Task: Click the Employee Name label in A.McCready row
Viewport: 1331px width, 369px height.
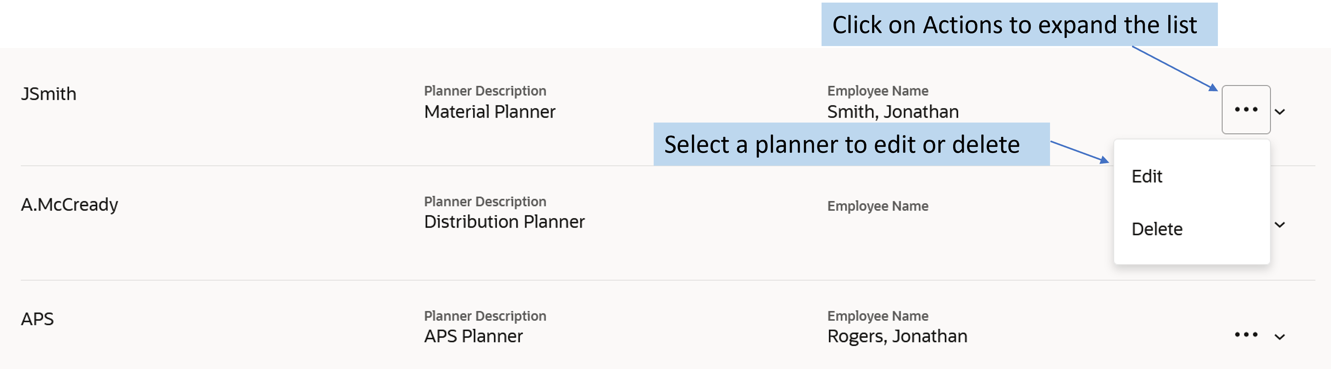Action: [878, 206]
